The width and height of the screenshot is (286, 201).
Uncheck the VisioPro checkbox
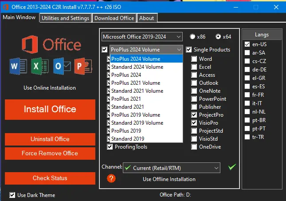(x=194, y=122)
